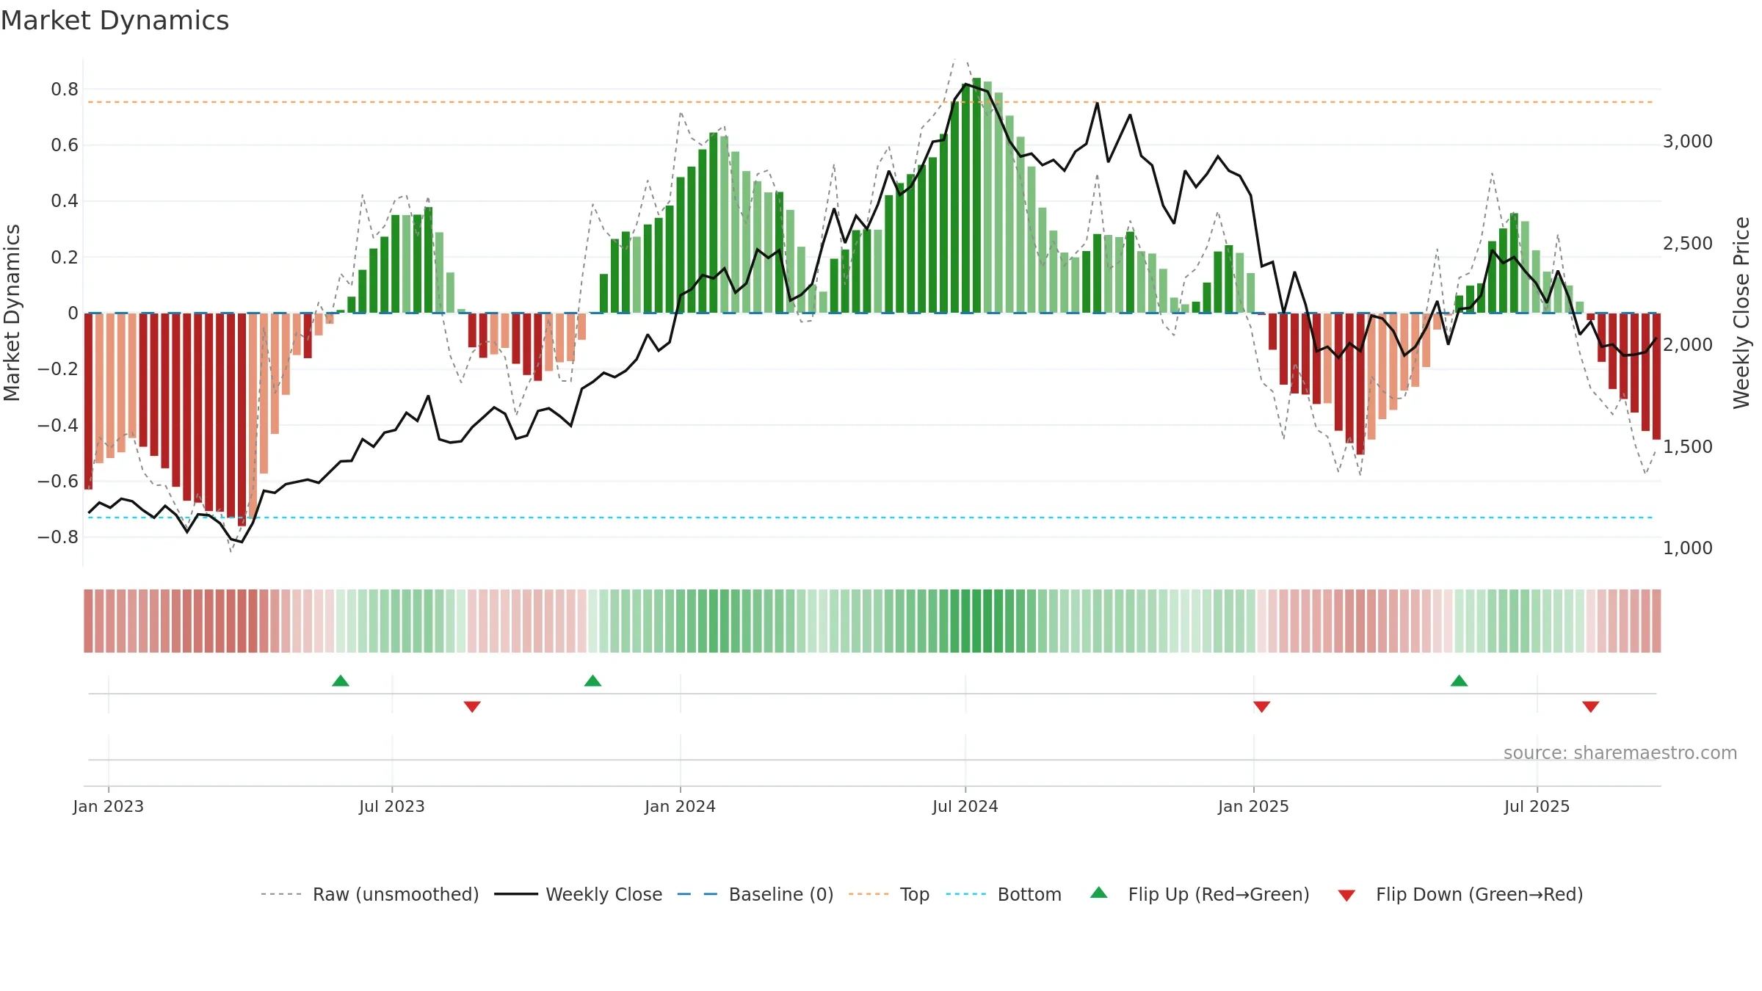Image resolution: width=1762 pixels, height=991 pixels.
Task: Click the Jan 2025 x-axis label
Action: 1253,806
